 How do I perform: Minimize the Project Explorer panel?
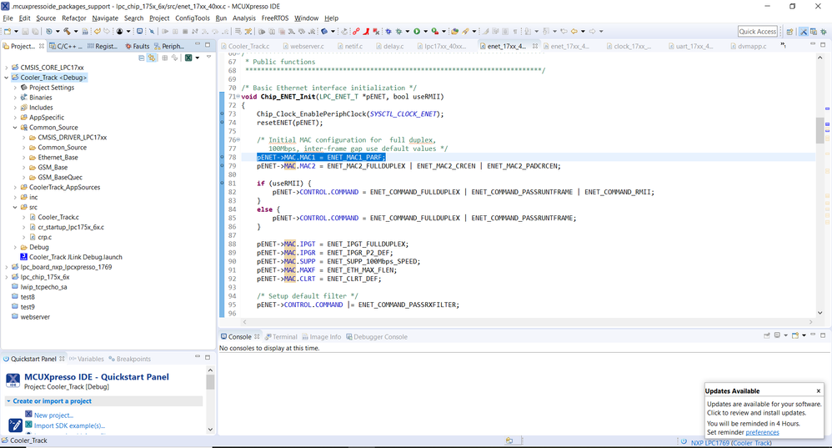point(198,44)
